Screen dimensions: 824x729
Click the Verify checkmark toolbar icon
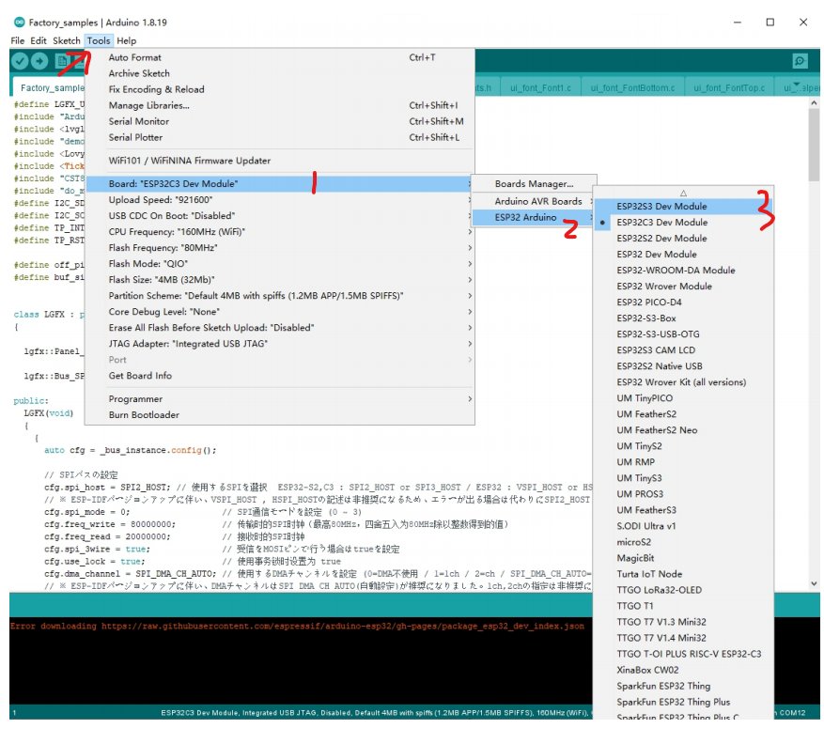pos(20,61)
